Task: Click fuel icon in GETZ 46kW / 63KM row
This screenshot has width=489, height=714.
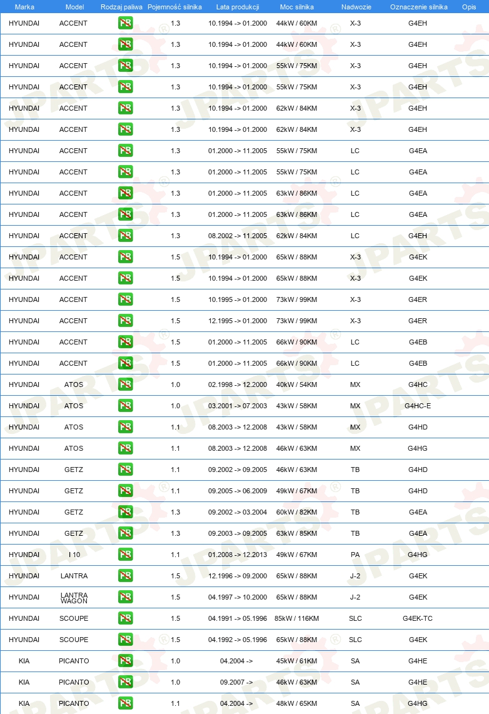Action: click(x=126, y=470)
